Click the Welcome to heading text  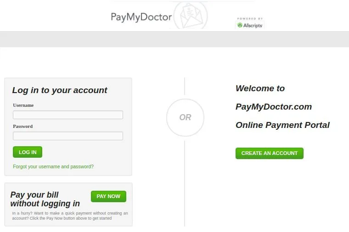pos(260,88)
